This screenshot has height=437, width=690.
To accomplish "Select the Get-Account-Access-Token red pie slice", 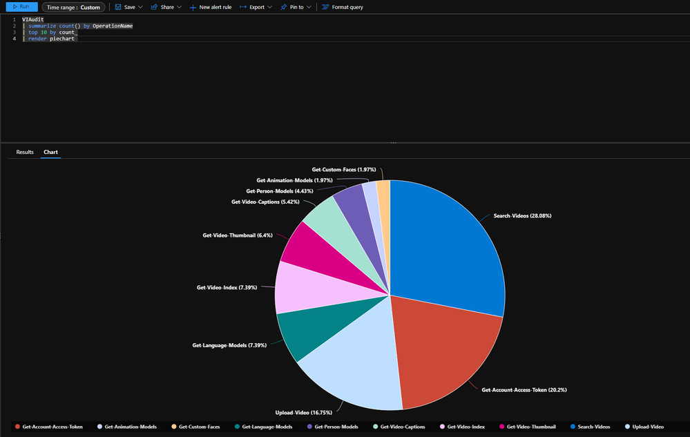I will pos(444,351).
